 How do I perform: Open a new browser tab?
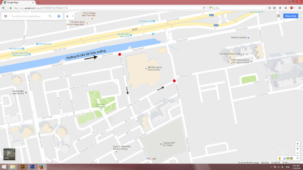(x=38, y=2)
